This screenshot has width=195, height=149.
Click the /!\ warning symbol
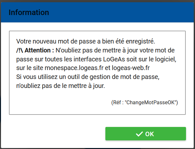pyautogui.click(x=19, y=50)
